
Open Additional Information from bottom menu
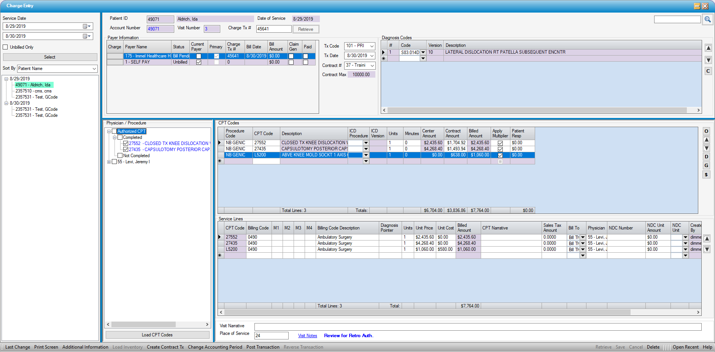85,347
